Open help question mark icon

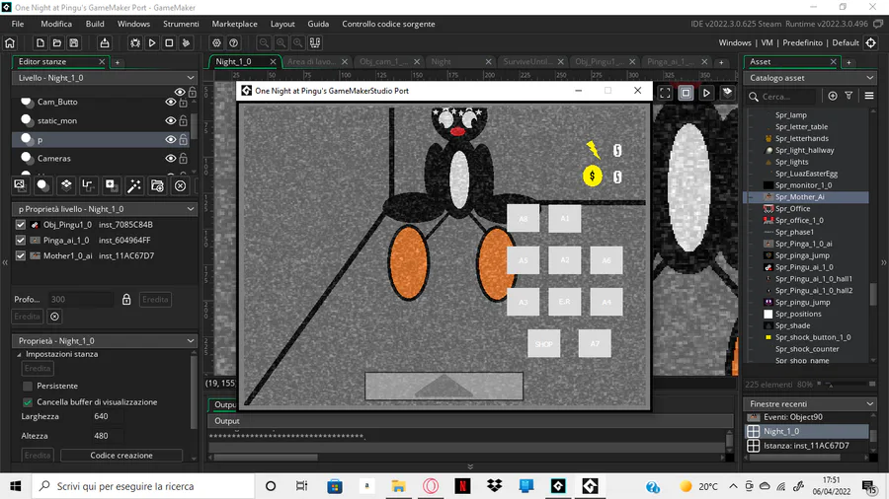(x=233, y=43)
